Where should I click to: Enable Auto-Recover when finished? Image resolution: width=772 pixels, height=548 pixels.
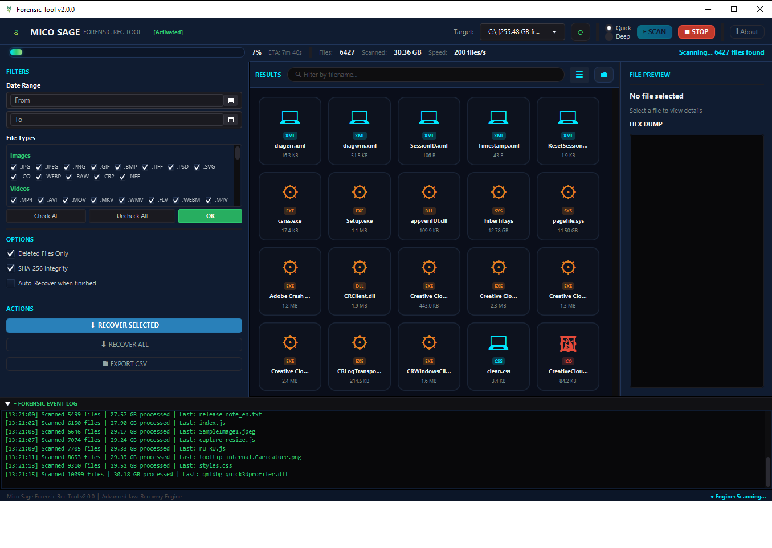click(x=11, y=283)
